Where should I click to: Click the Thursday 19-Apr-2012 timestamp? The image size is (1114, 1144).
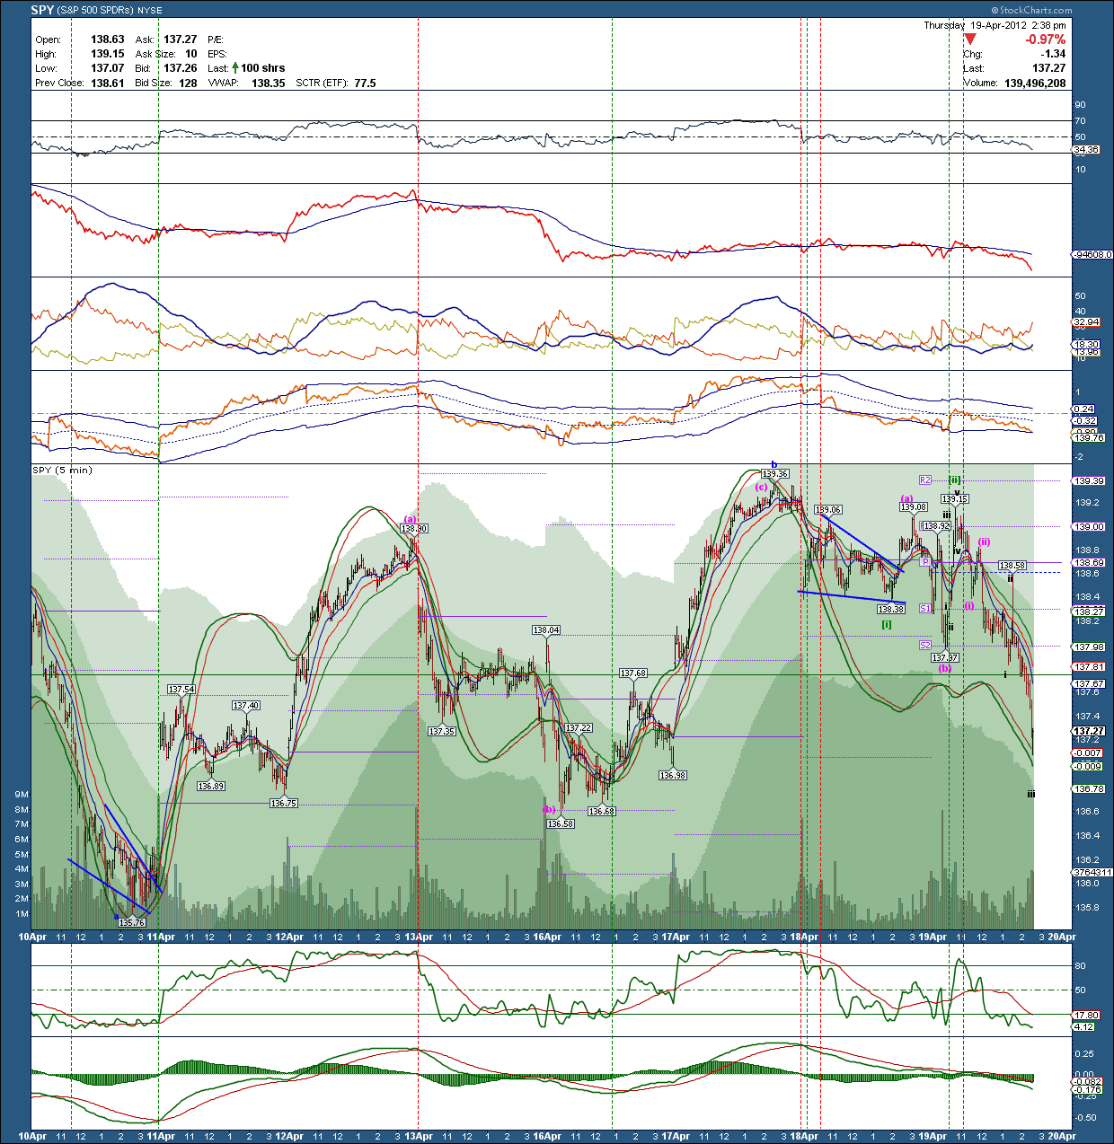[995, 25]
